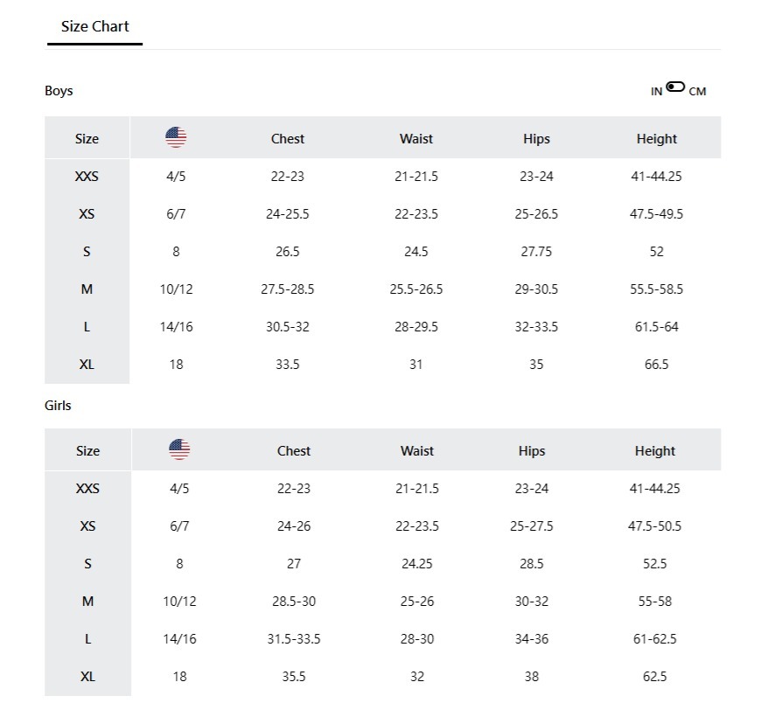761x710 pixels.
Task: Click the US flag icon in Boys table
Action: 176,137
